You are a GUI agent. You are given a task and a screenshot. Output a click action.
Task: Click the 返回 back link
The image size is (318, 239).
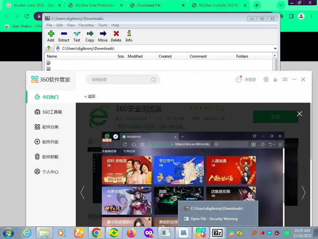[90, 96]
